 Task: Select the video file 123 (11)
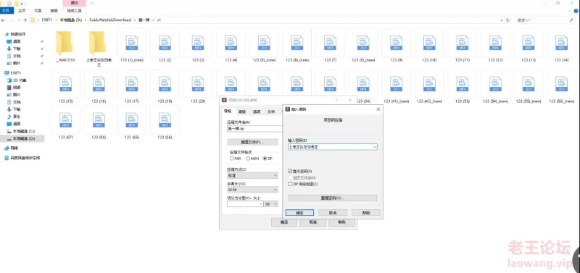coord(463,46)
